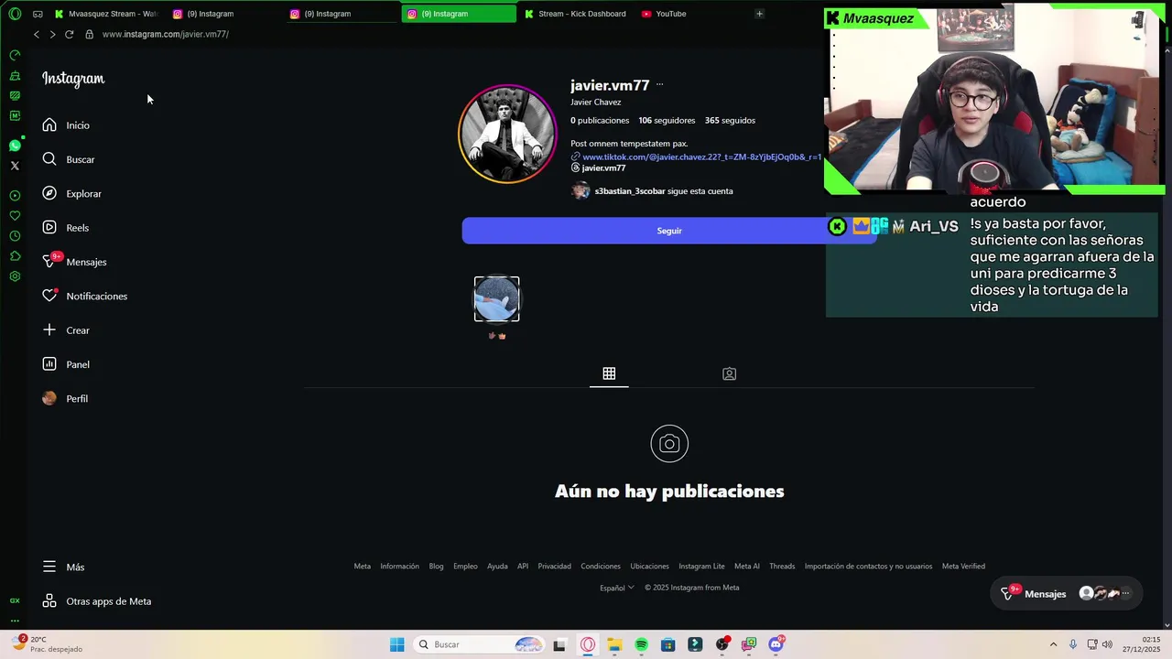
Task: Open Español language dropdown in footer
Action: click(616, 588)
